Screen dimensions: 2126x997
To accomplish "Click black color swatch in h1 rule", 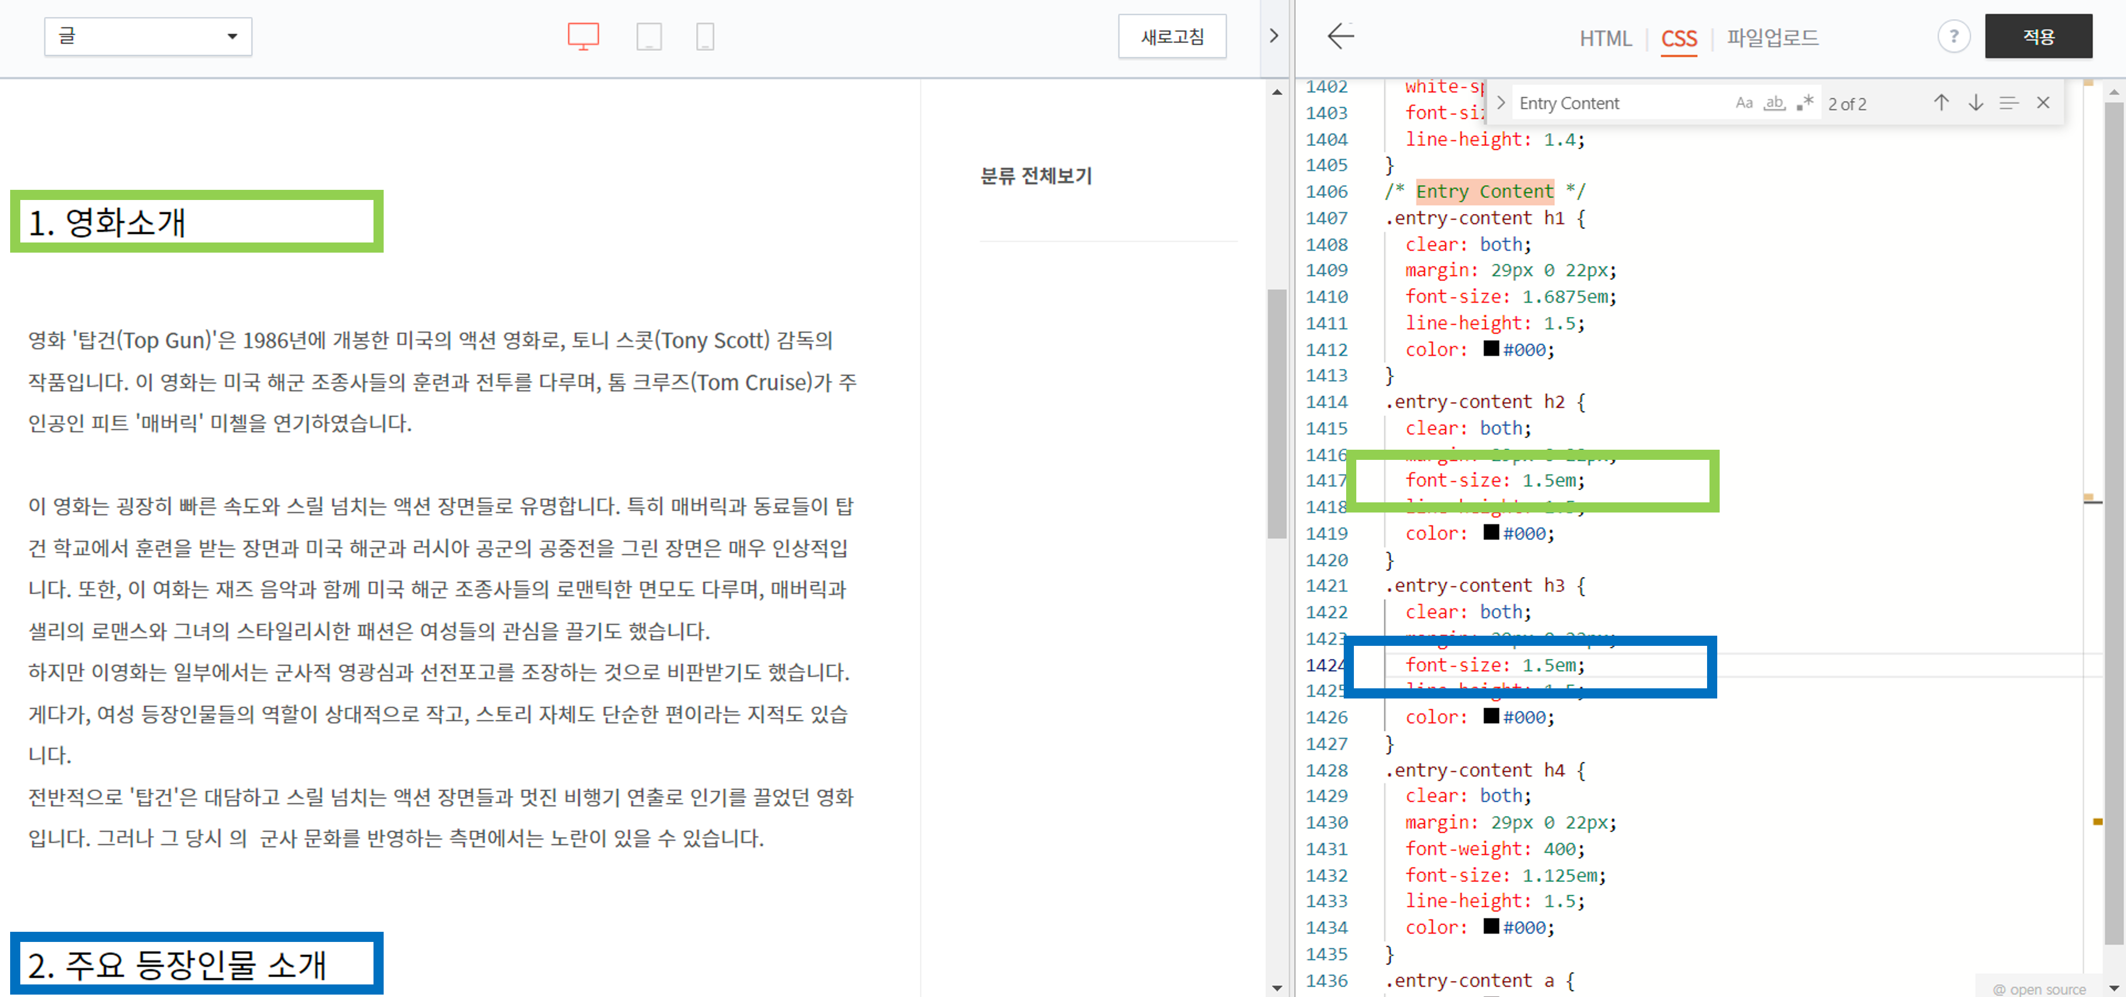I will click(1491, 348).
